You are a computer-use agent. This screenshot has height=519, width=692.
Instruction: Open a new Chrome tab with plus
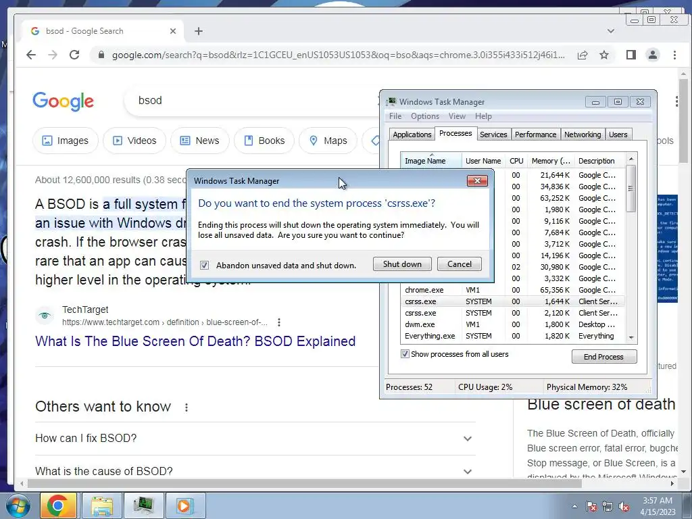coord(199,31)
